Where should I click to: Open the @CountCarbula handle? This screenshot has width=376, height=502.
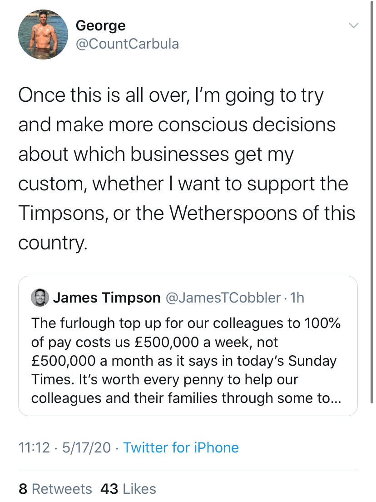tap(127, 44)
